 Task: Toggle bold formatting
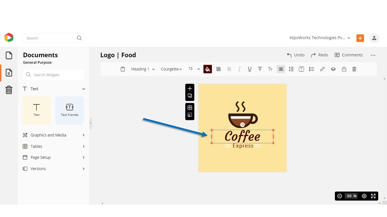click(229, 69)
